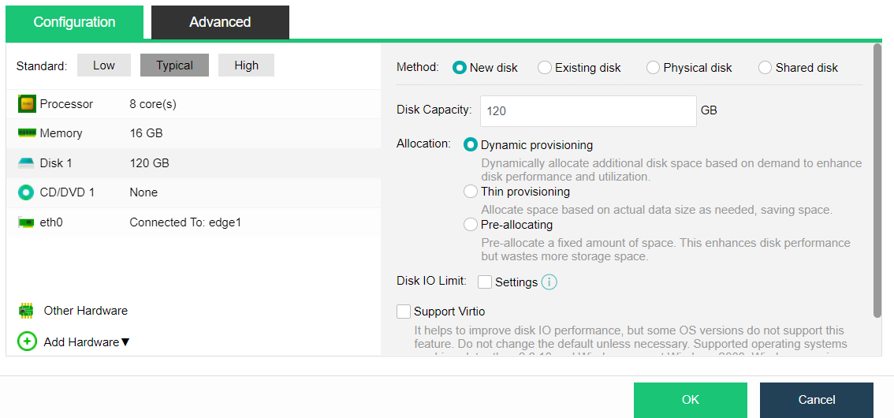Viewport: 894px width, 418px height.
Task: Open the Configuration tab
Action: coord(74,22)
